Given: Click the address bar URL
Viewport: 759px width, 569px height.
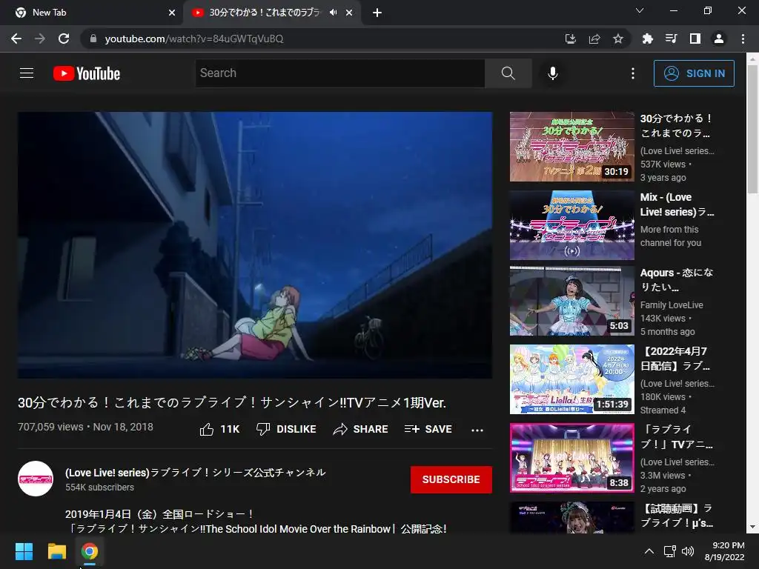Looking at the screenshot, I should [x=194, y=39].
